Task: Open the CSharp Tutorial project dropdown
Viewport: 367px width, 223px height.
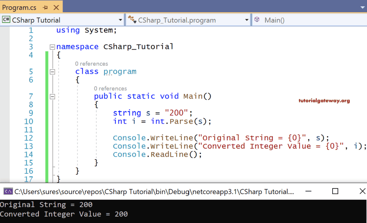Action: (x=120, y=20)
